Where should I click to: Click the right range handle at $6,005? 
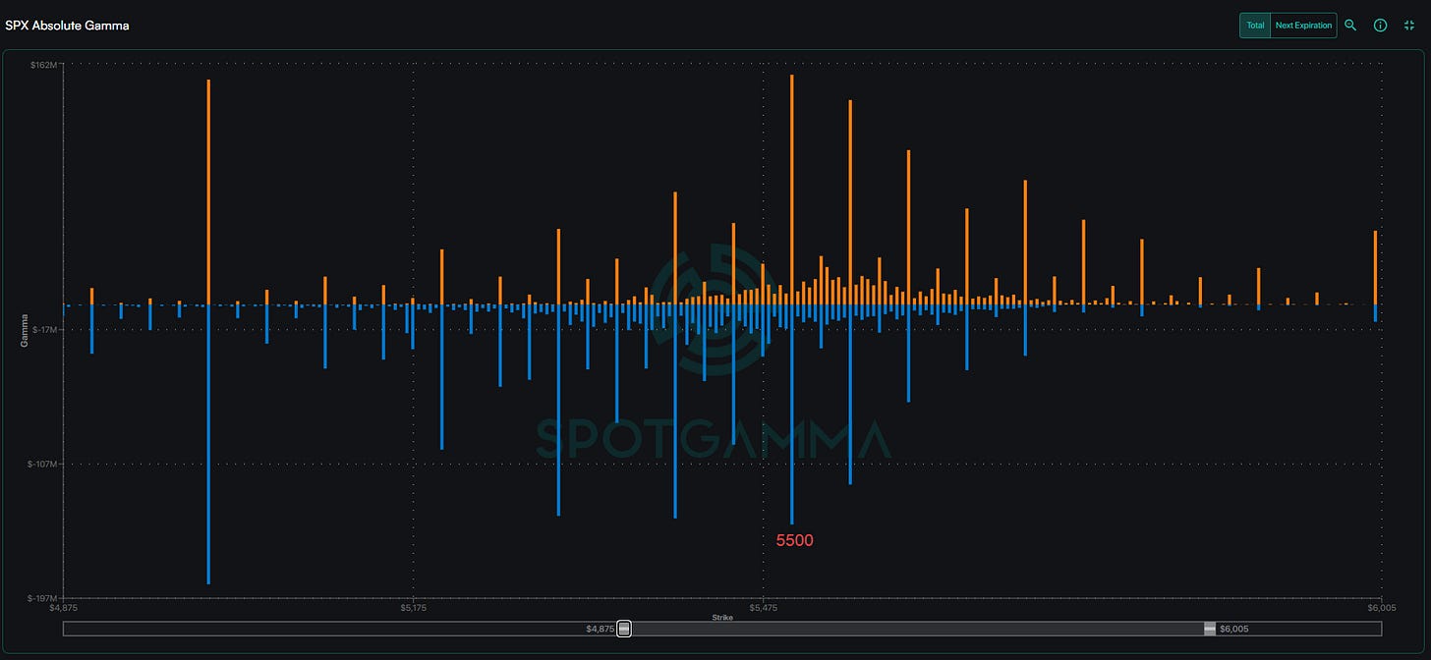pyautogui.click(x=1210, y=629)
